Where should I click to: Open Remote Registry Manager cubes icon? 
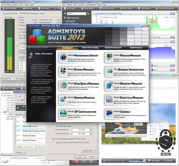point(109,85)
